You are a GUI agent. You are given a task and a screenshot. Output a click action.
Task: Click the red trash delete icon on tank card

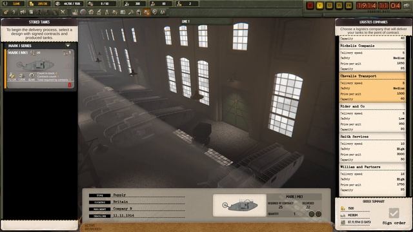70,84
